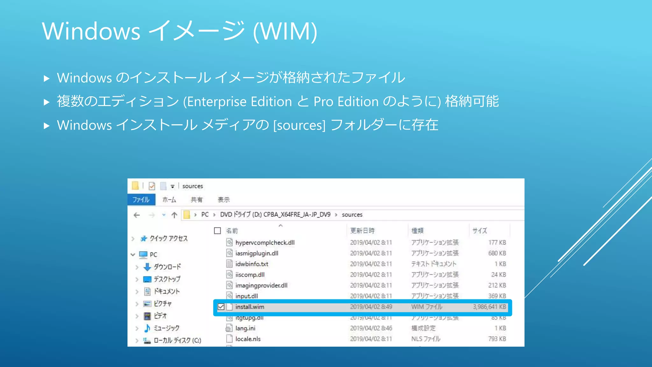Sort by the サイズ column header

(x=480, y=231)
